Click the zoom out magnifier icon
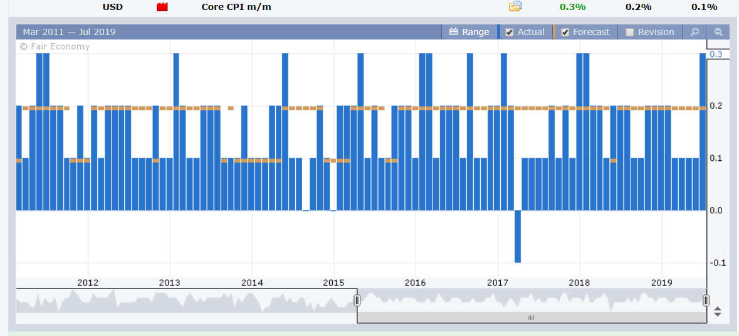 pyautogui.click(x=718, y=32)
